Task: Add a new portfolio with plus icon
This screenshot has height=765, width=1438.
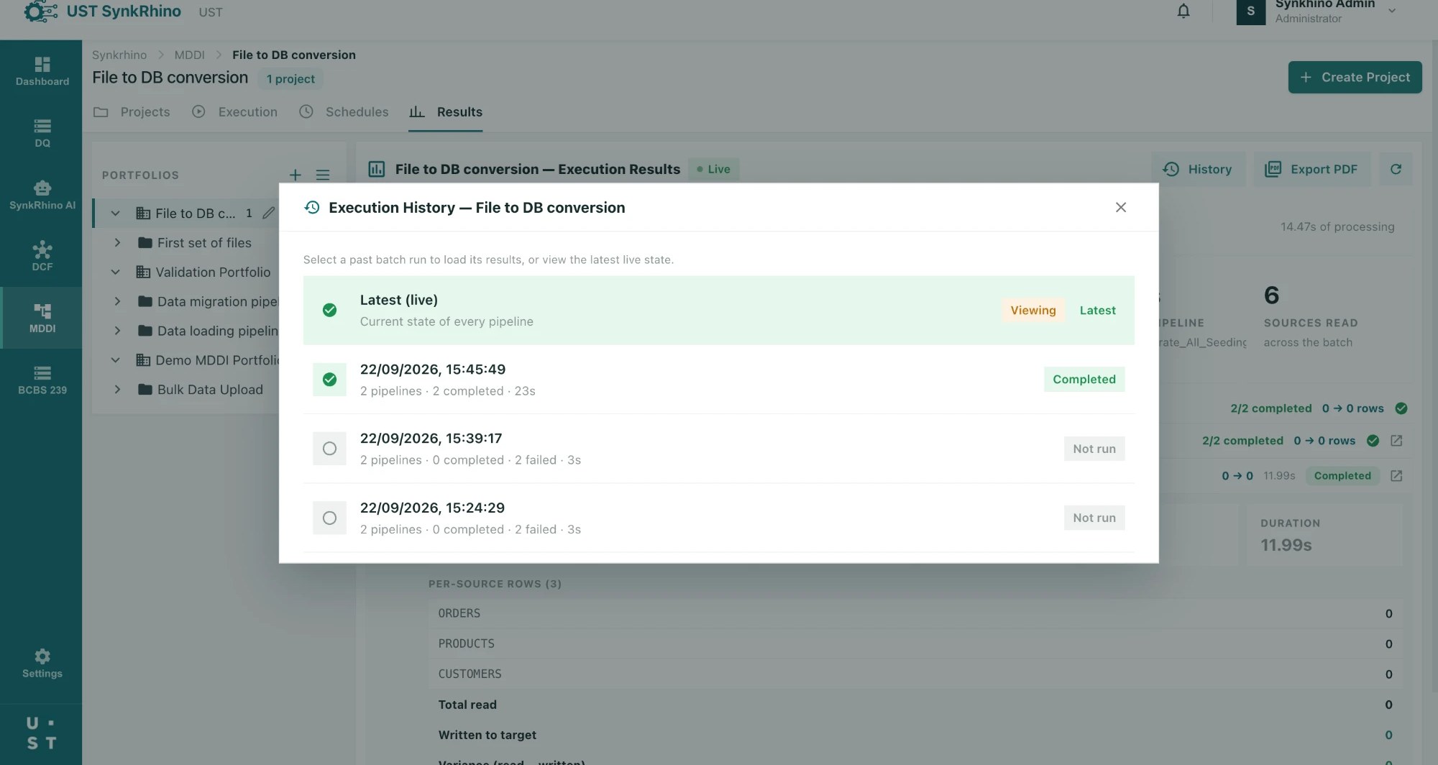Action: pos(295,175)
